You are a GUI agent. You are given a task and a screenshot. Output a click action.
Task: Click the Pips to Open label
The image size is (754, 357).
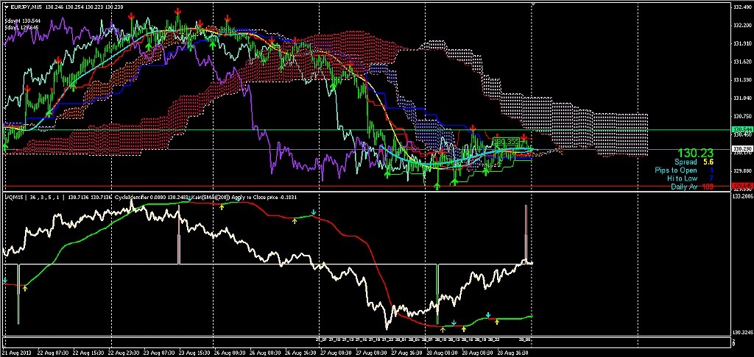pos(676,170)
